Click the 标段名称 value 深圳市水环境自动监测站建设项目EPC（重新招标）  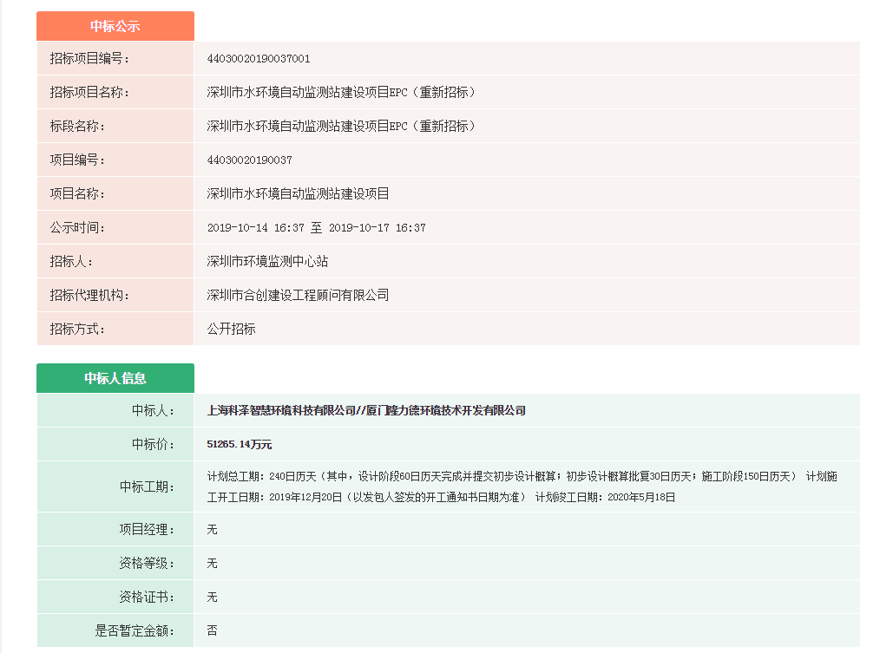342,126
